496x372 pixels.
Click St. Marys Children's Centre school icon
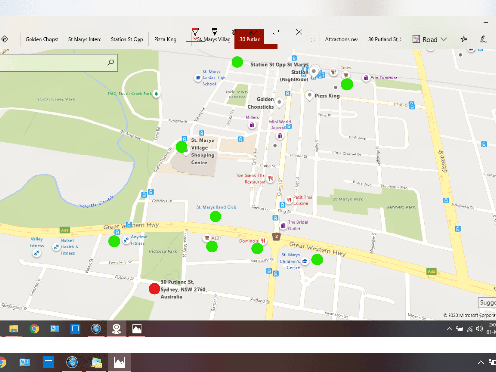tap(305, 261)
